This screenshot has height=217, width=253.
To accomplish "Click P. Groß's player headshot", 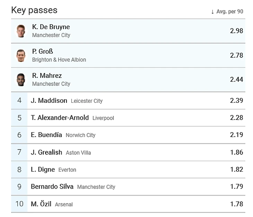I will pos(21,55).
